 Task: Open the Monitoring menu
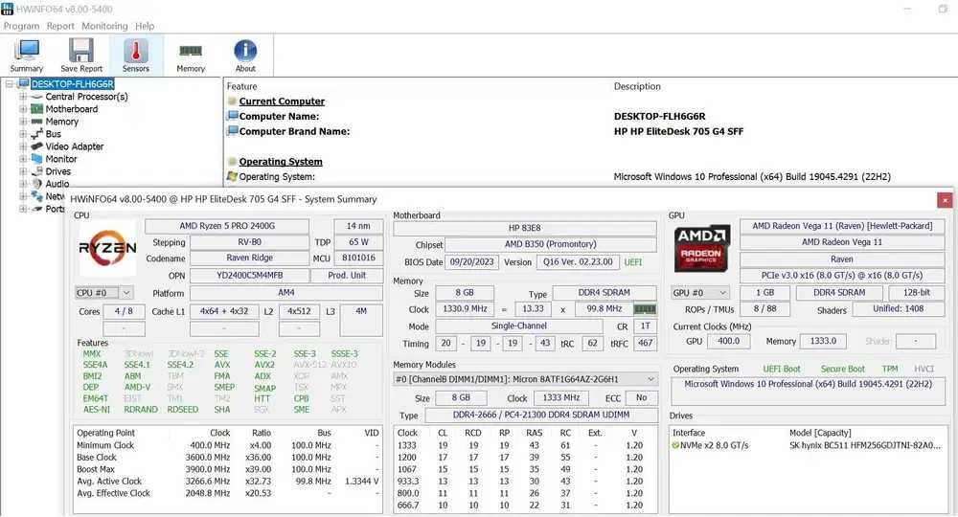104,26
